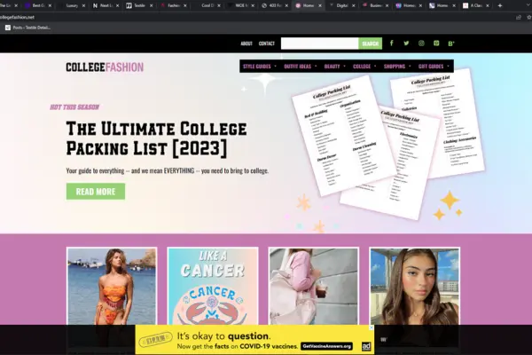This screenshot has height=355, width=532.
Task: Click the College Fashion logo
Action: coord(104,67)
